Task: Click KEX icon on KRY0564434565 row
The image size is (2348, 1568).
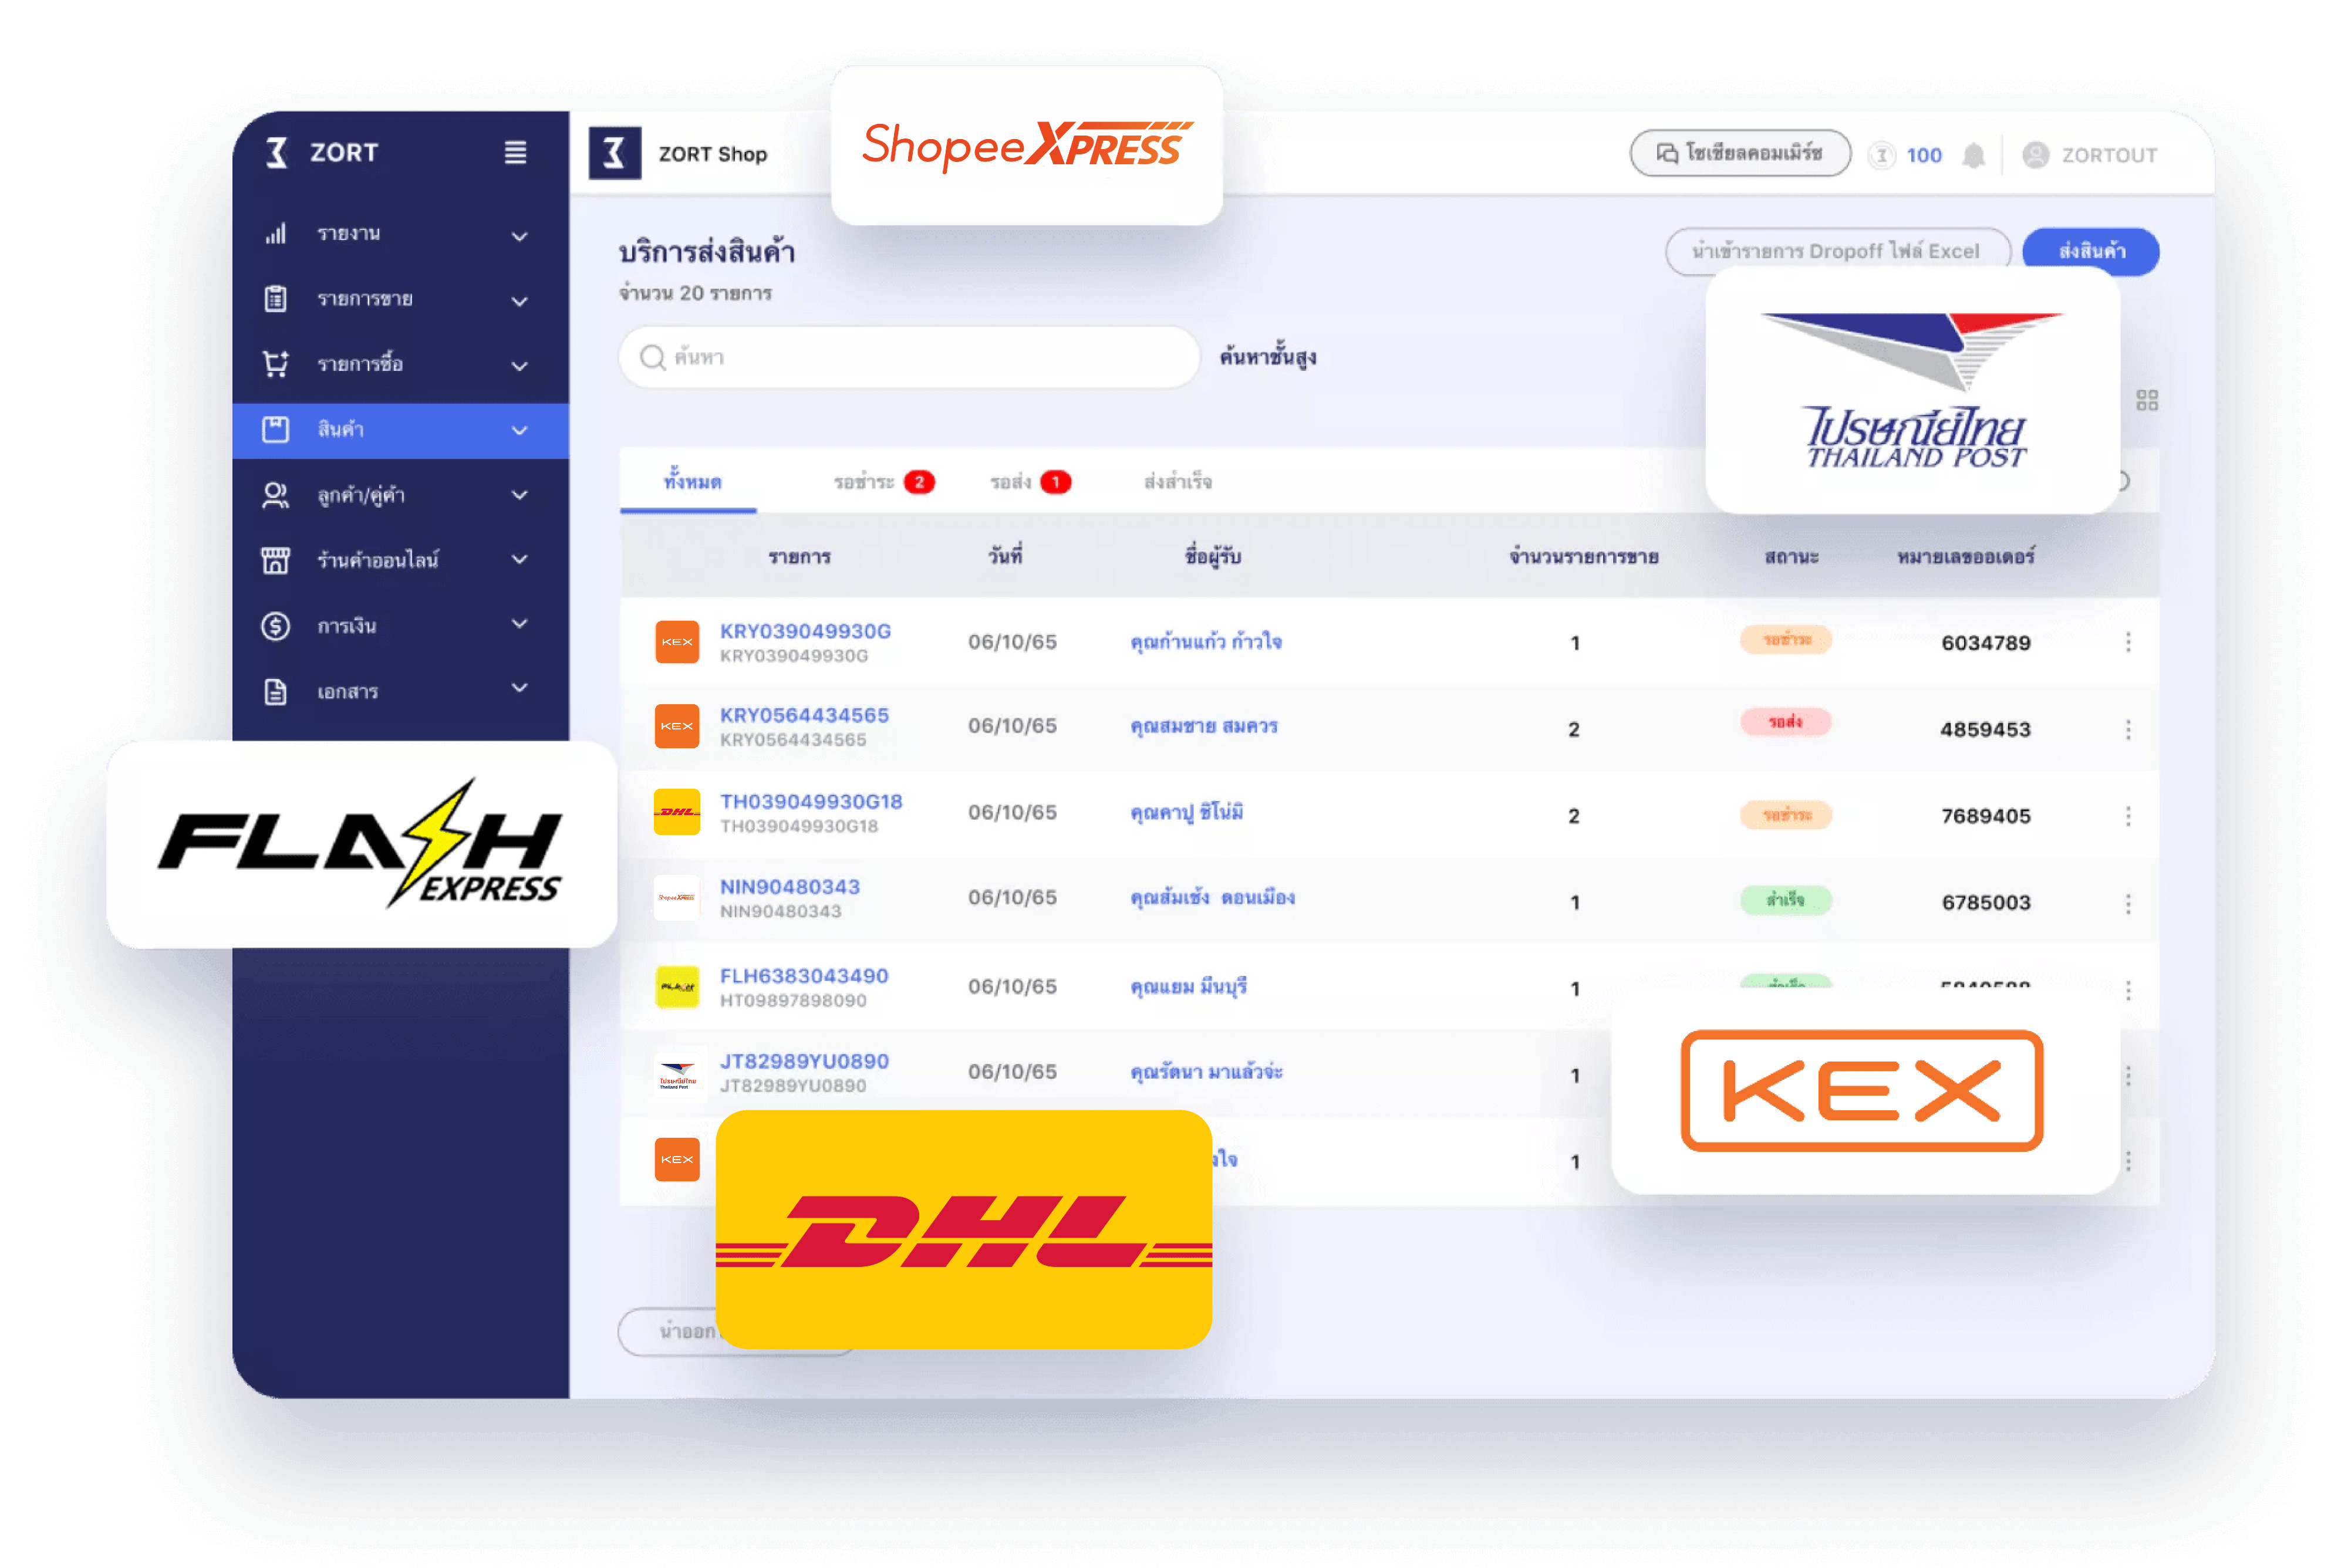Action: (677, 726)
